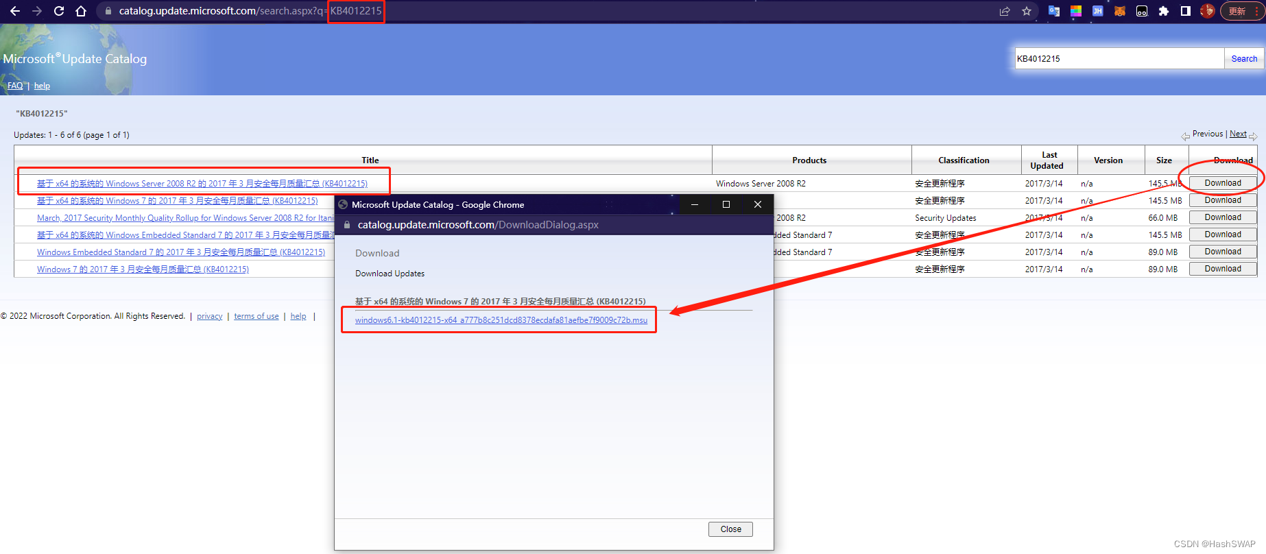Open the help link in the header

(42, 86)
